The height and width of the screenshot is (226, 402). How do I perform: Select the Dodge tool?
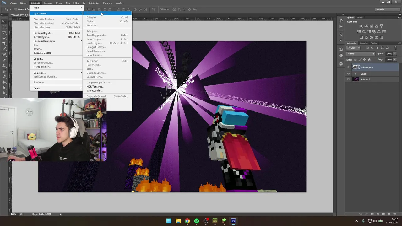click(4, 93)
